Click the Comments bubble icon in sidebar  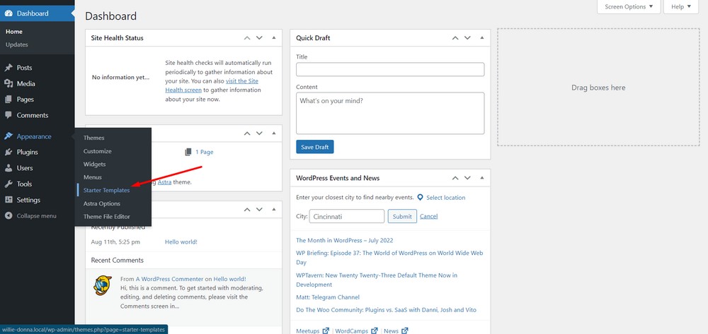coord(8,115)
